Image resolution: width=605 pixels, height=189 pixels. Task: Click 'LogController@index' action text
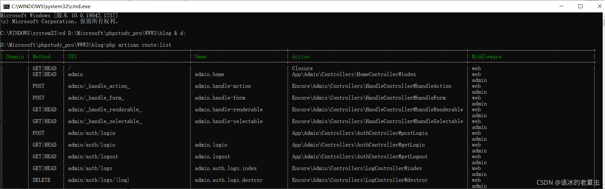[394, 168]
